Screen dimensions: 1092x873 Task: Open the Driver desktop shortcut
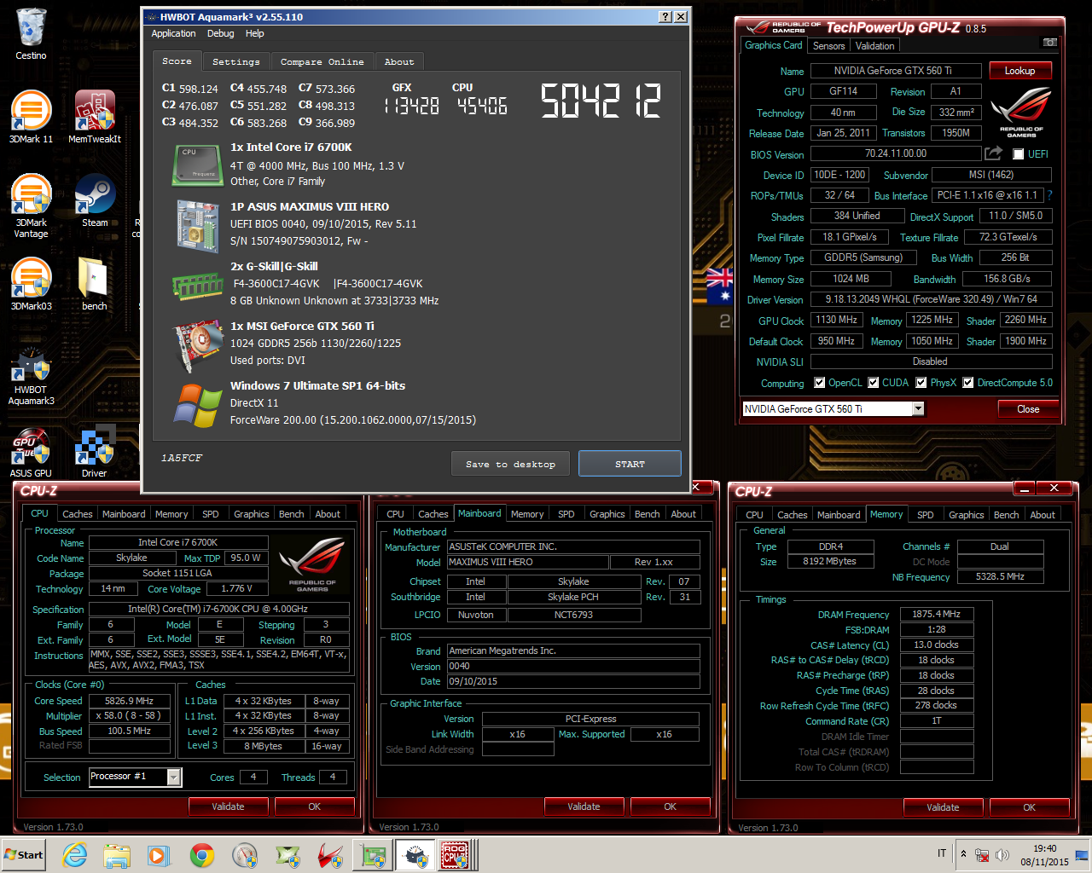coord(95,450)
